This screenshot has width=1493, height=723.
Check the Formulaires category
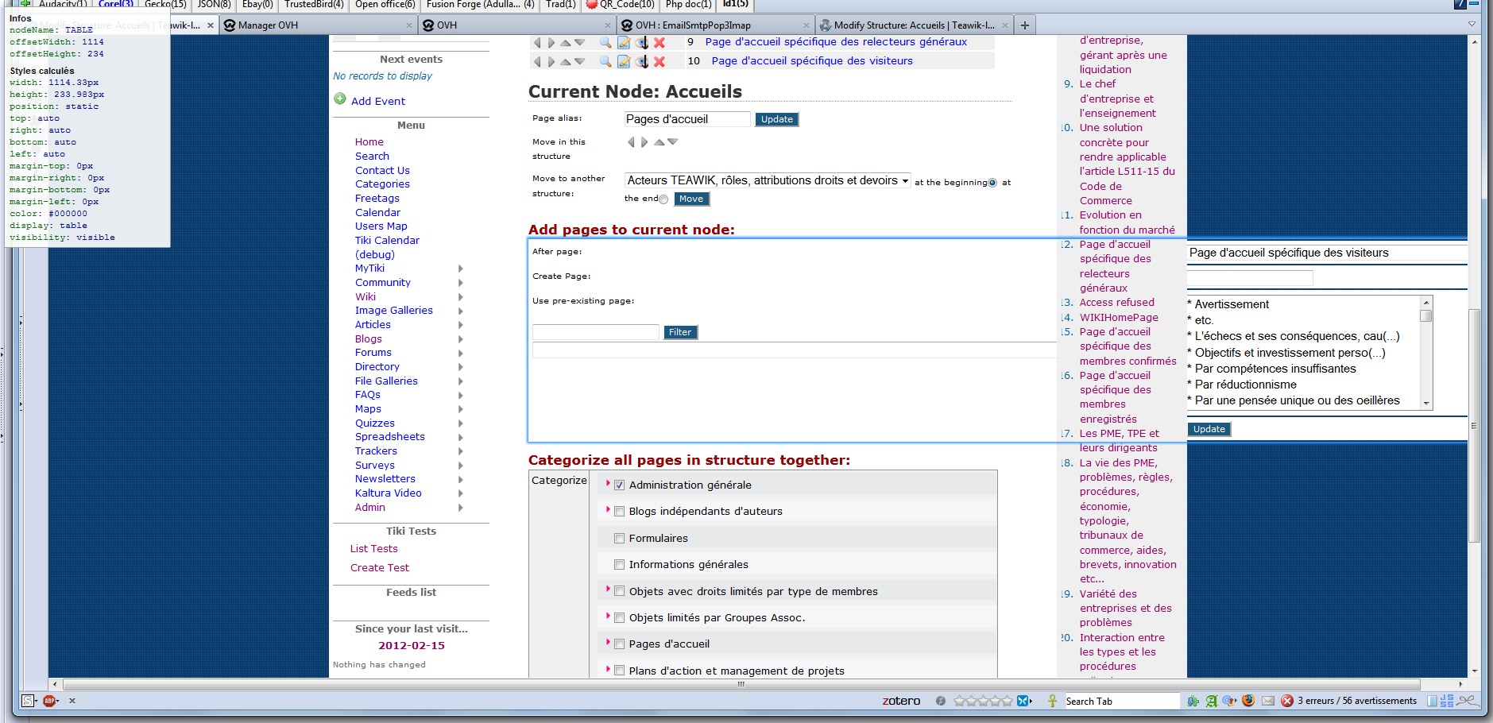coord(620,539)
